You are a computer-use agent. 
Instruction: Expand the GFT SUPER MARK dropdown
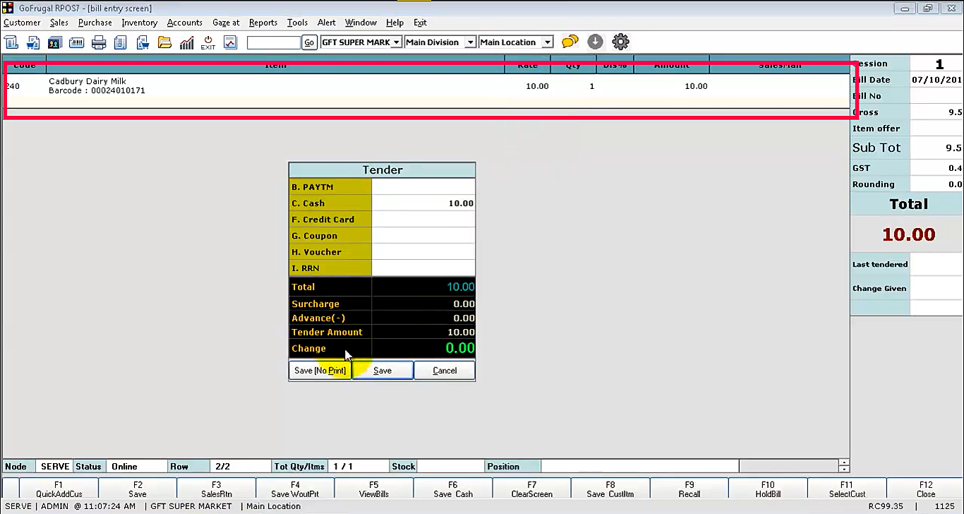(397, 42)
